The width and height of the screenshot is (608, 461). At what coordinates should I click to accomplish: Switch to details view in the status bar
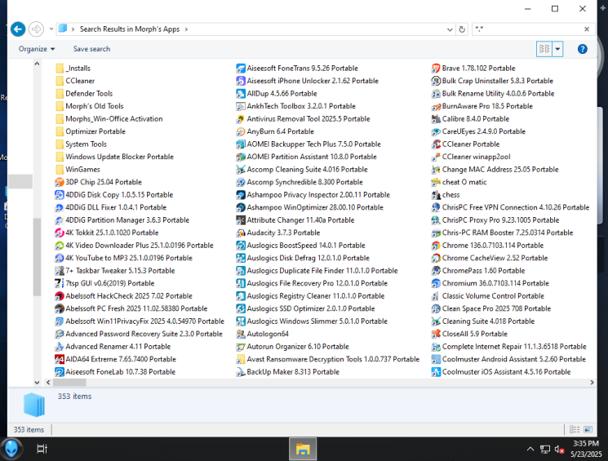[575, 430]
